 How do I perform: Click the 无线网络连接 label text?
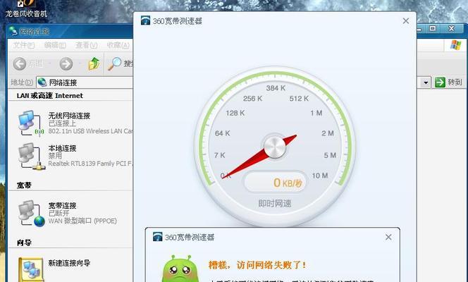click(69, 116)
